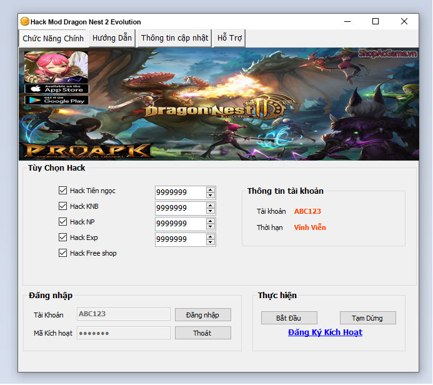Viewport: 433px width, 385px height.
Task: Click the Đăng nhập button
Action: pyautogui.click(x=202, y=315)
